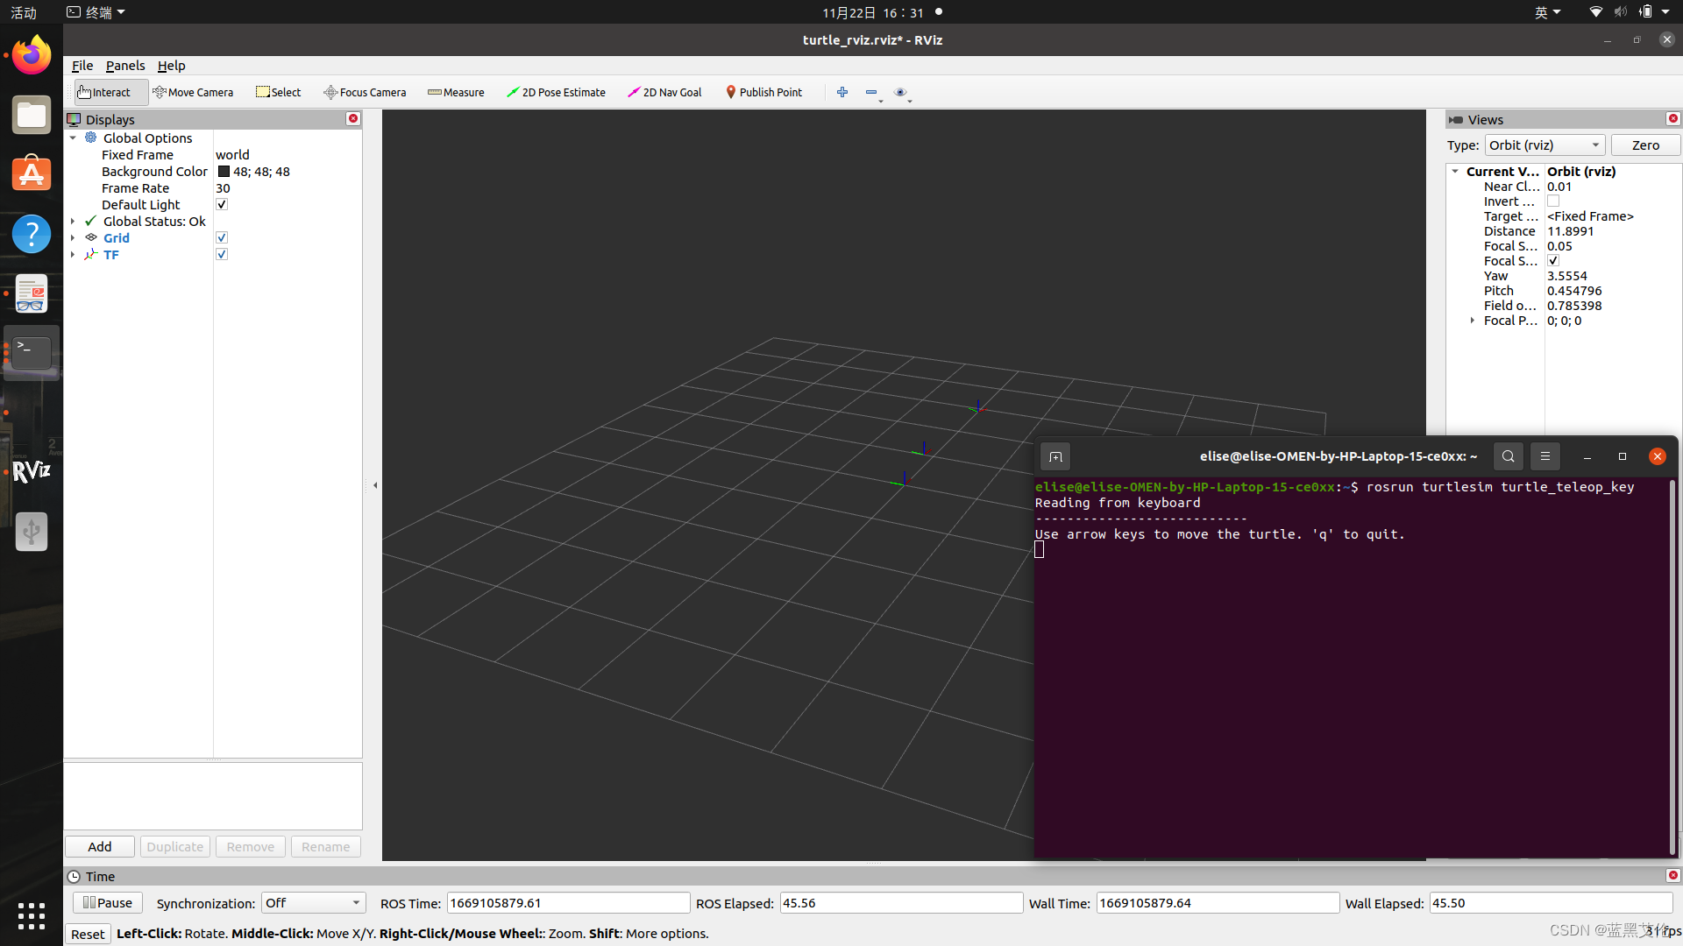The image size is (1683, 946).
Task: Click the Add display button
Action: [x=100, y=847]
